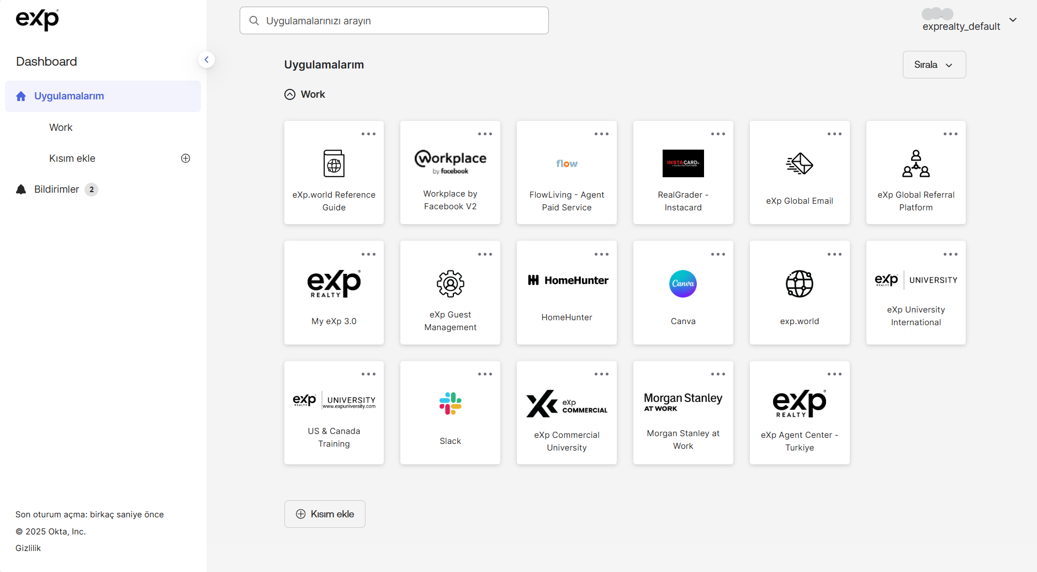Open the RealGrader Instacard logo
The image size is (1037, 572).
683,163
